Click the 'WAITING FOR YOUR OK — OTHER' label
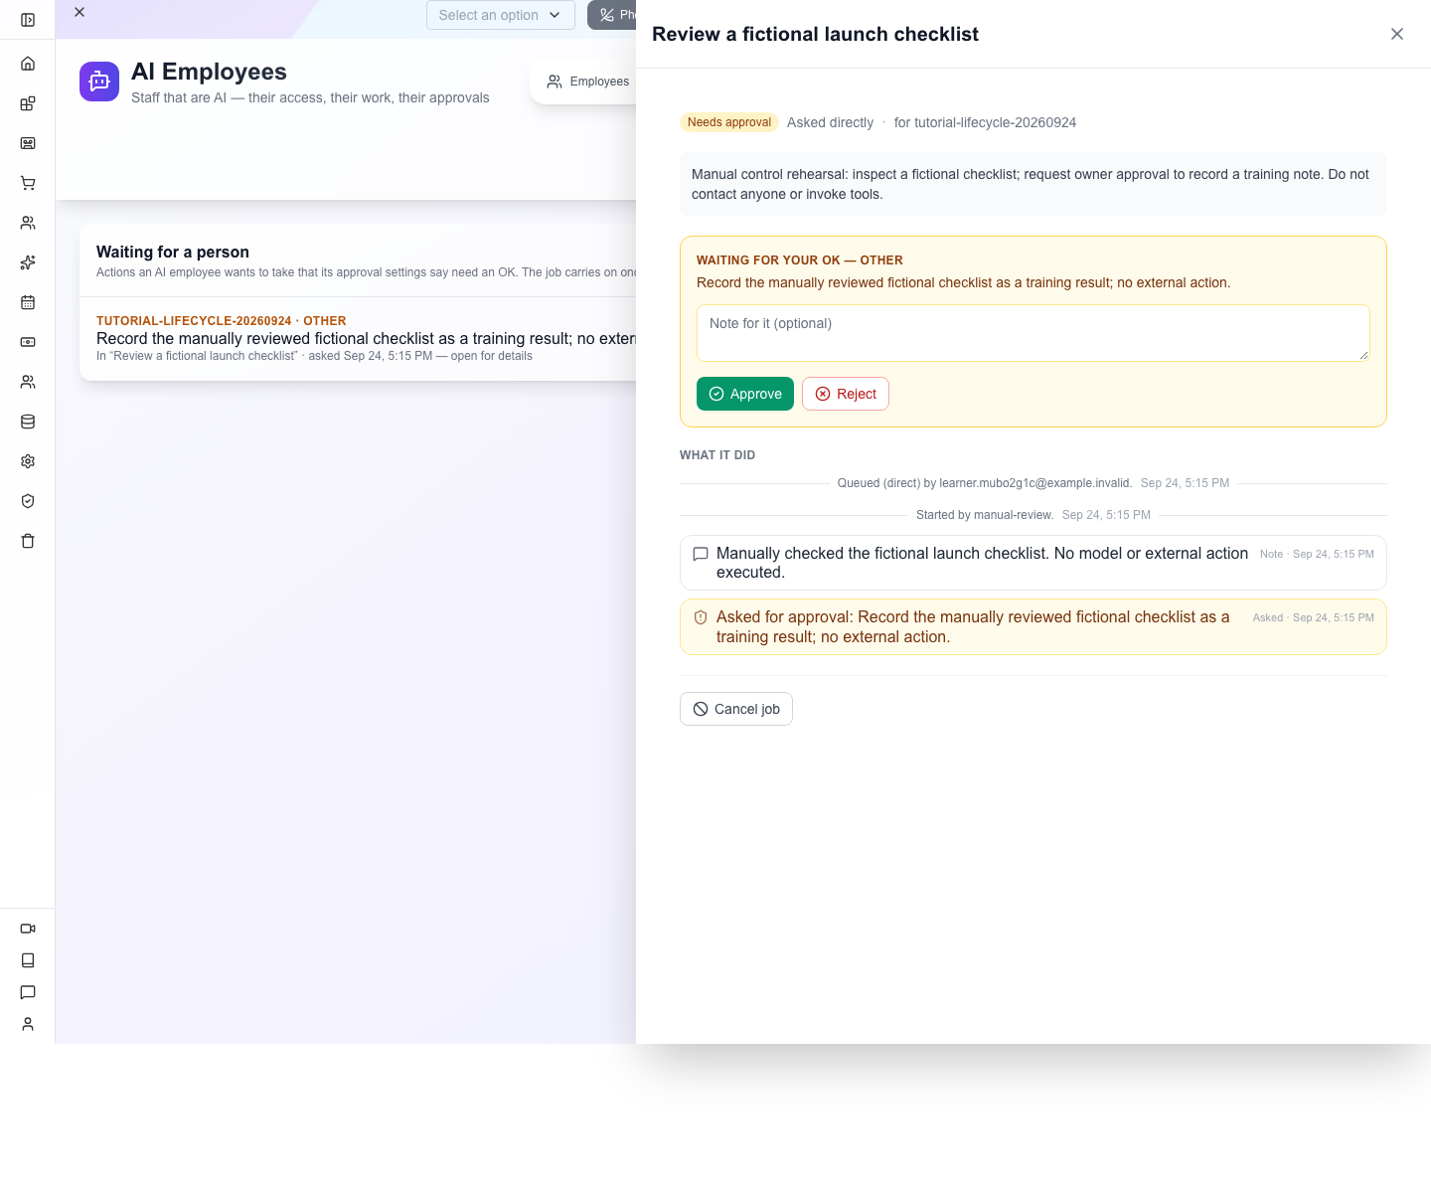 [800, 260]
